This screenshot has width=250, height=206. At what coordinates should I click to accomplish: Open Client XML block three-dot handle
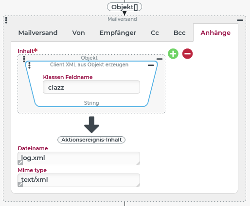tap(29, 65)
